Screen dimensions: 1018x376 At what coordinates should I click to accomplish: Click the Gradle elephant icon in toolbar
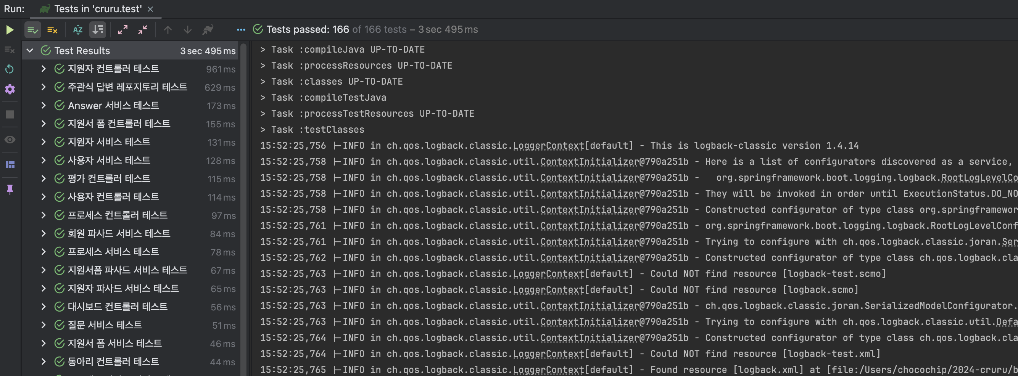(x=208, y=30)
